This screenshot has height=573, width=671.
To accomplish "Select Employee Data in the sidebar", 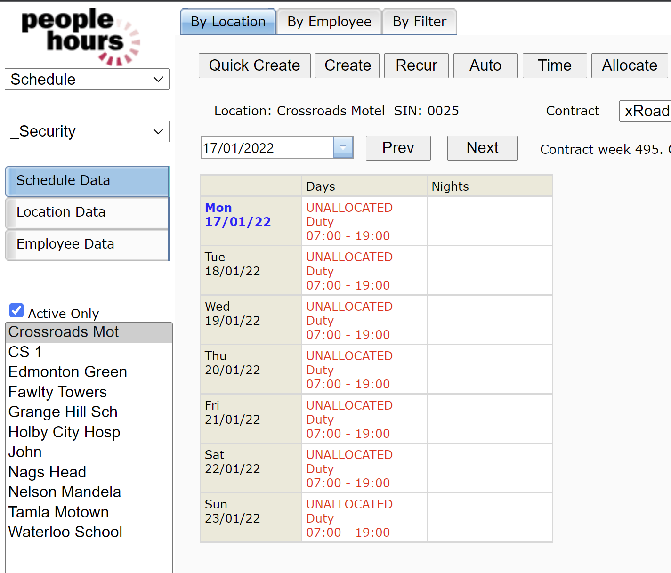I will pos(87,244).
